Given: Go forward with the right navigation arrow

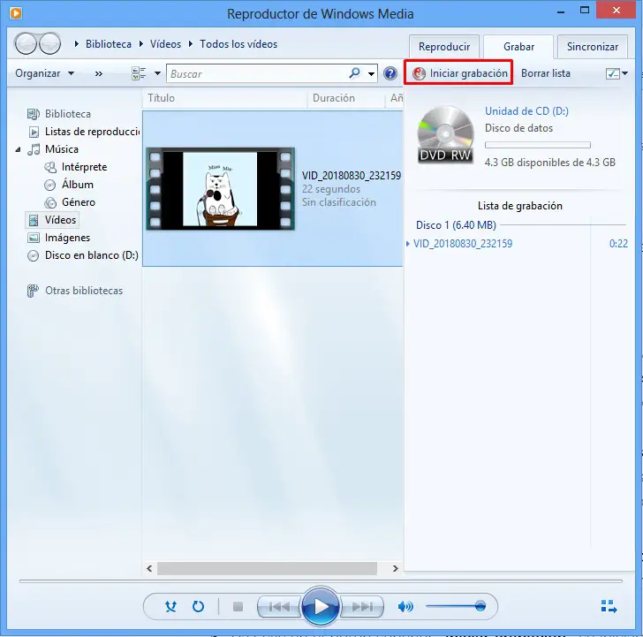Looking at the screenshot, I should click(49, 43).
